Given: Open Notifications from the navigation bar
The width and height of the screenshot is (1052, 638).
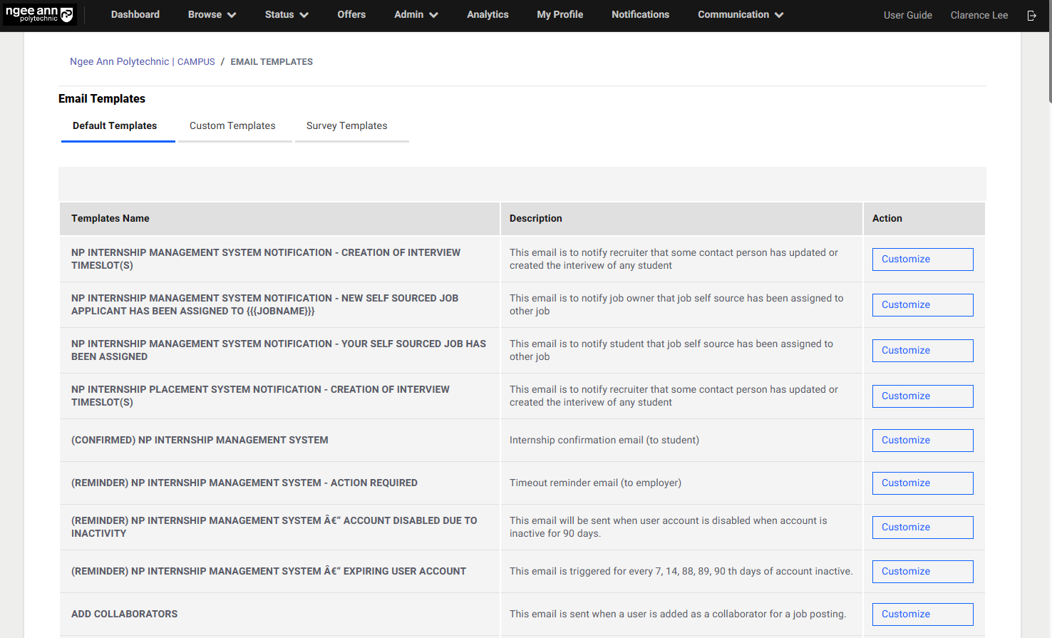Looking at the screenshot, I should (x=640, y=14).
